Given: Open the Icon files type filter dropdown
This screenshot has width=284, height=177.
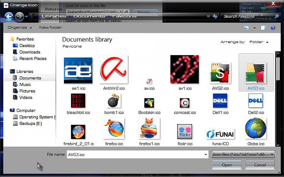Looking at the screenshot, I should point(243,154).
